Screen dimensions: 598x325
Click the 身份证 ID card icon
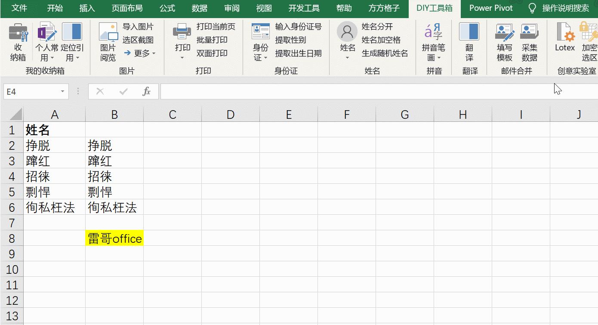pos(261,32)
